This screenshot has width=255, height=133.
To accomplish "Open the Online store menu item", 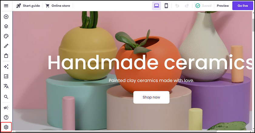I will (x=58, y=6).
